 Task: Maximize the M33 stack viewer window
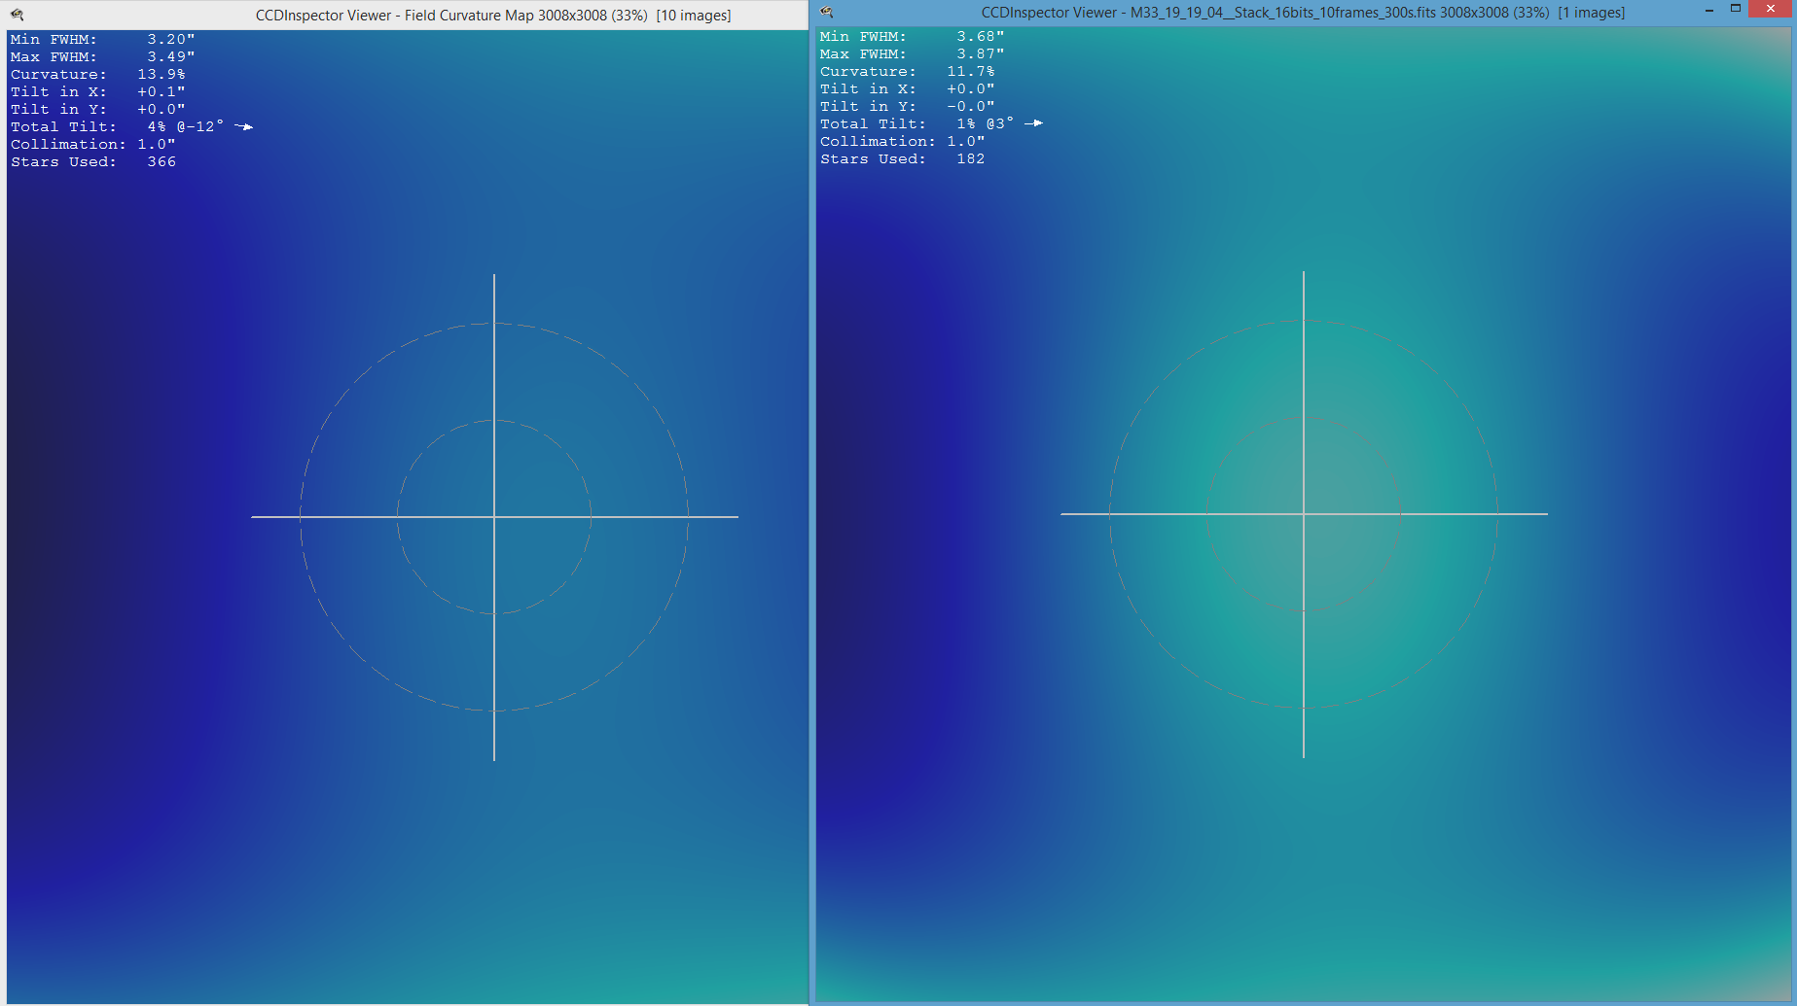pos(1735,9)
